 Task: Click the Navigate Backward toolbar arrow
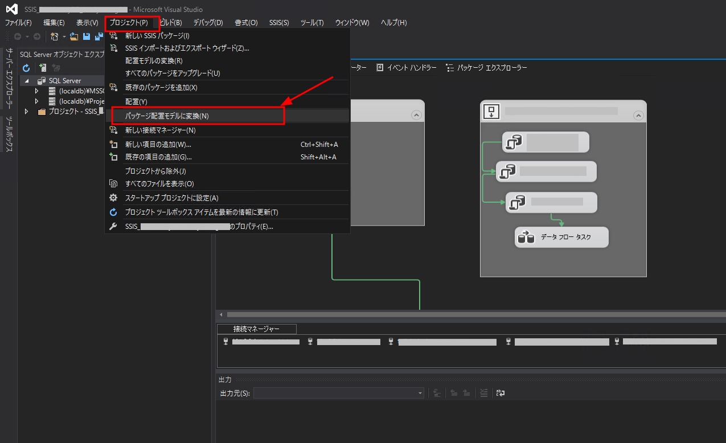[x=17, y=36]
